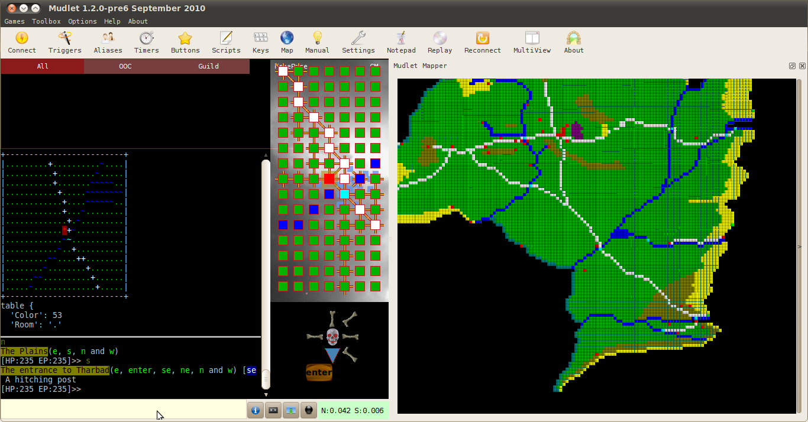Screen dimensions: 808x422
Task: Float the Mudlet Mapper panel
Action: (x=792, y=66)
